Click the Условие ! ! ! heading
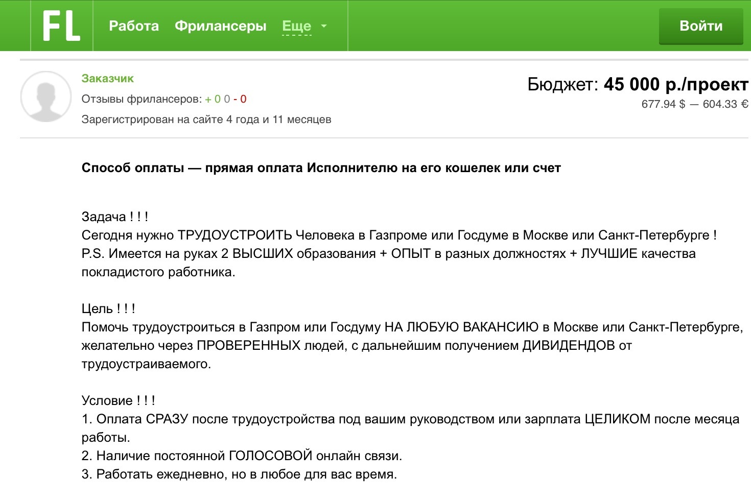Viewport: 751px width, 501px height. [x=118, y=401]
